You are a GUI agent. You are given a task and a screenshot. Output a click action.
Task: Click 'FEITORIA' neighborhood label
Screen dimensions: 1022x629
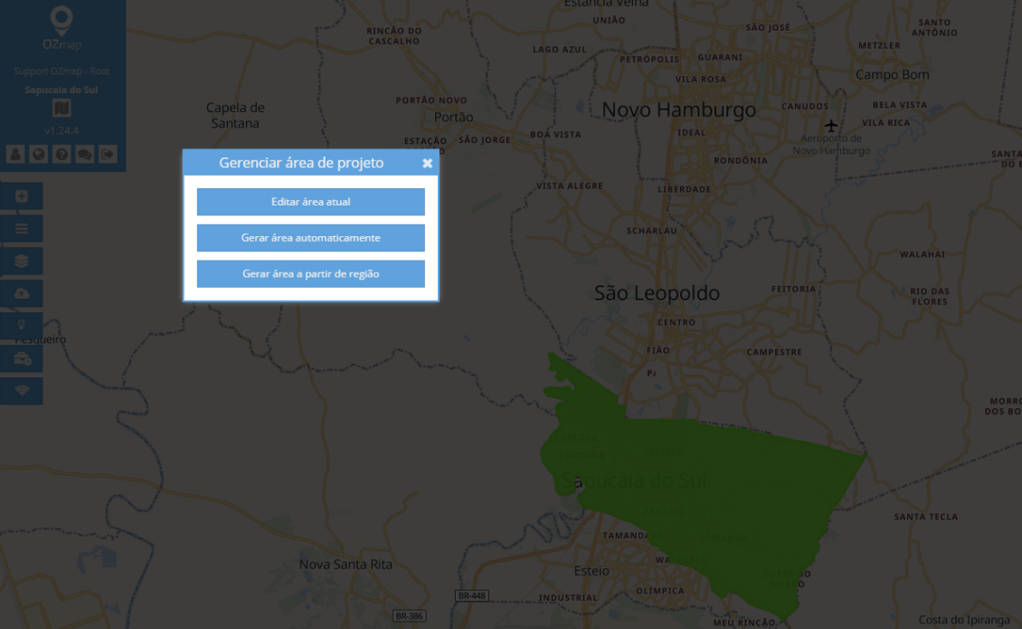793,289
